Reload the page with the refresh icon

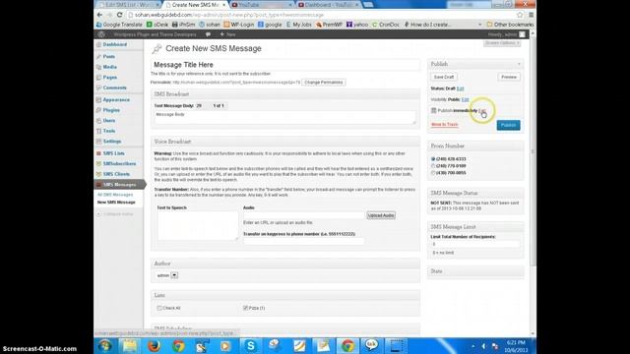coord(119,15)
